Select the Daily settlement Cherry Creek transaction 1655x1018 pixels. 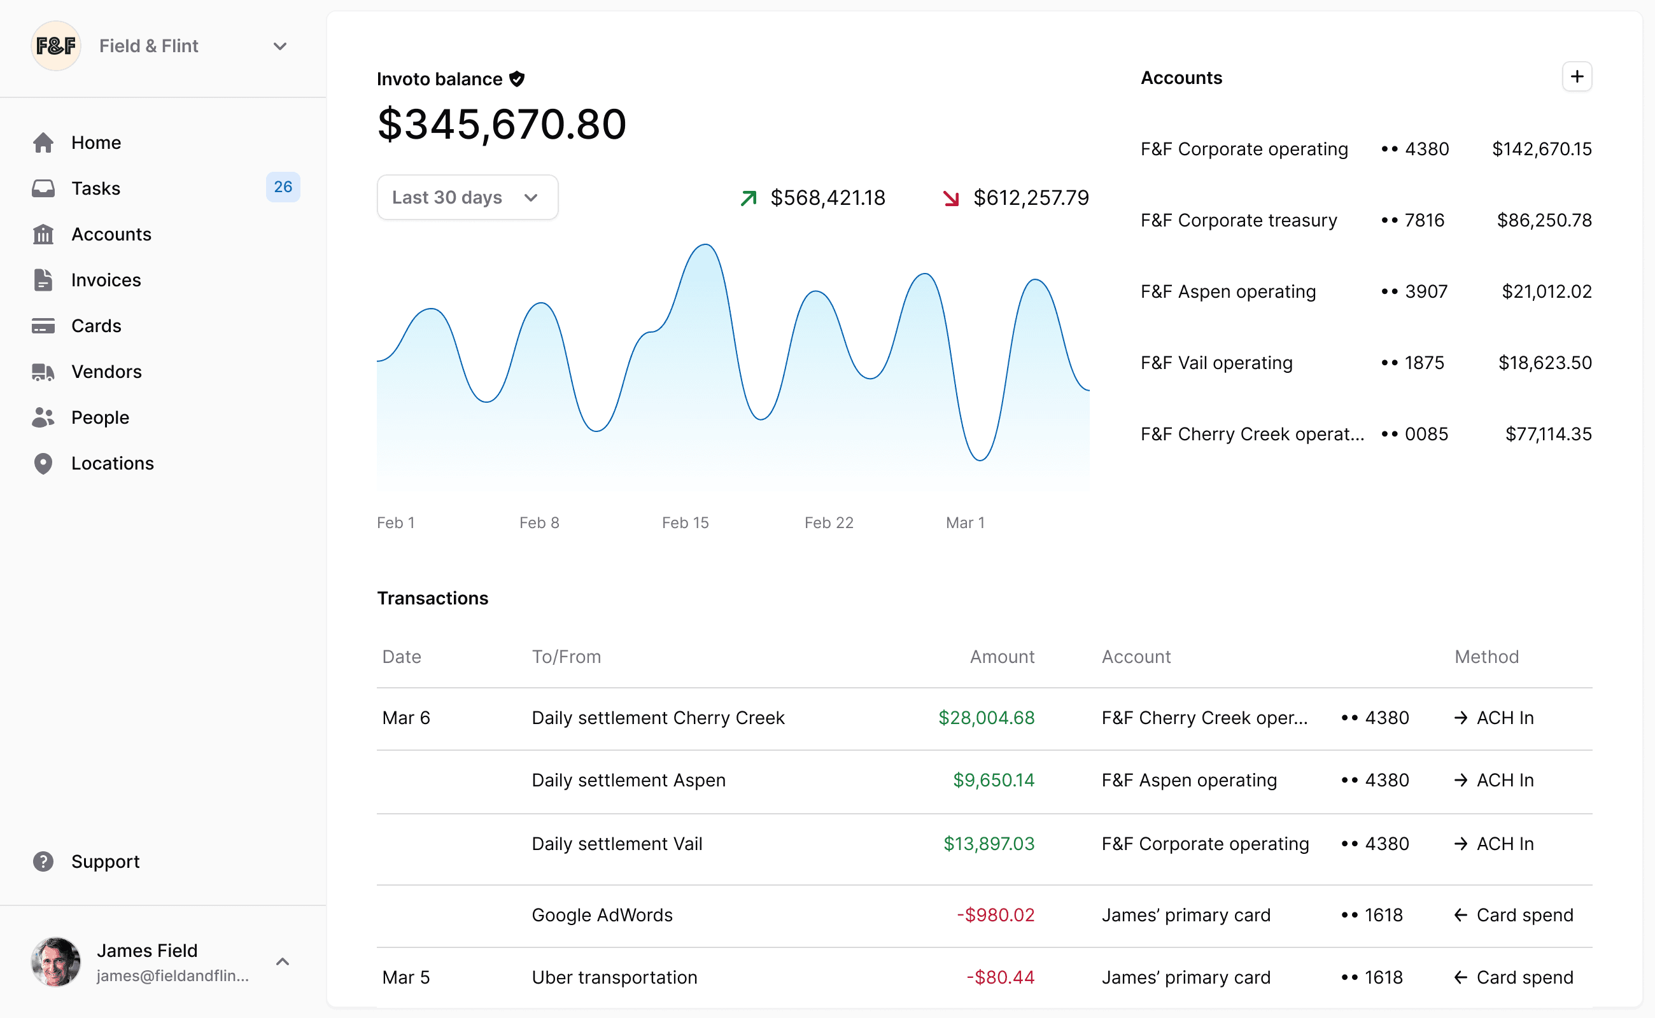click(x=658, y=717)
